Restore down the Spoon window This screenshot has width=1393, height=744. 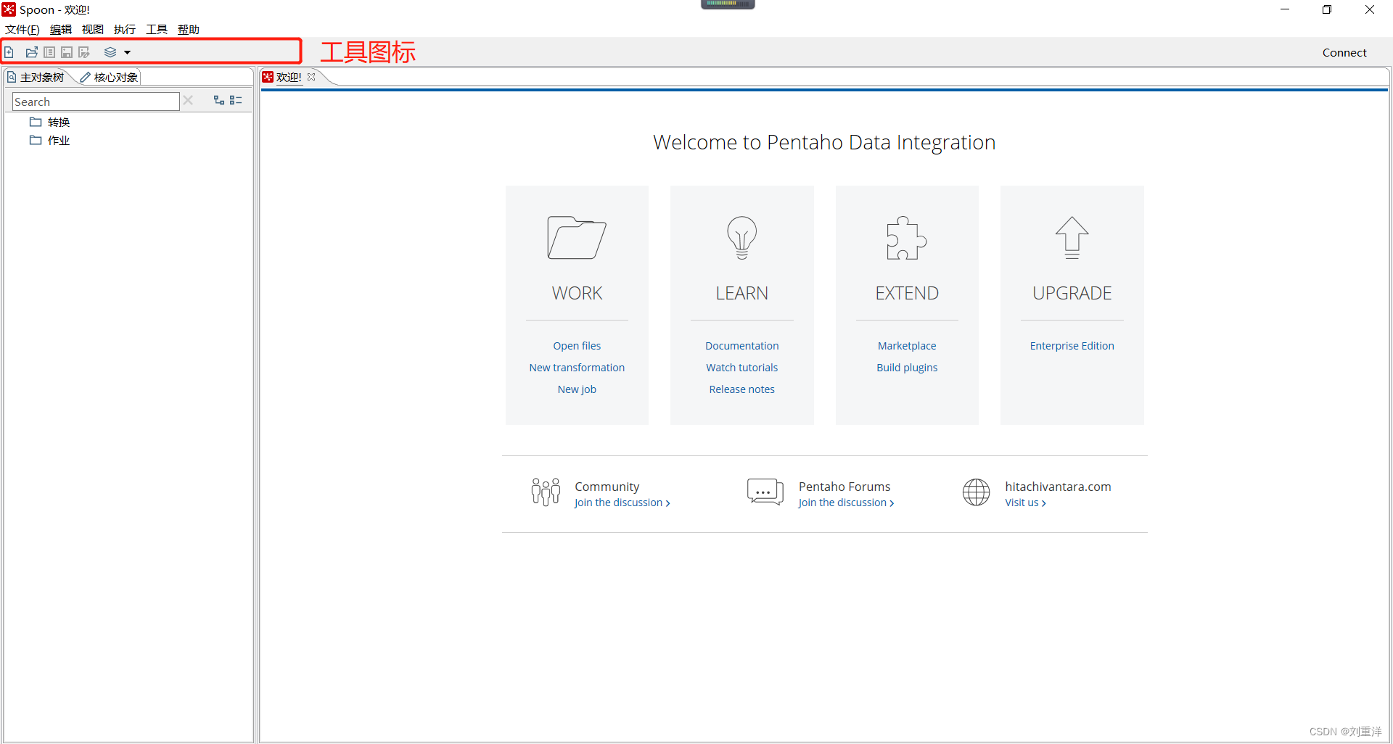pos(1327,9)
